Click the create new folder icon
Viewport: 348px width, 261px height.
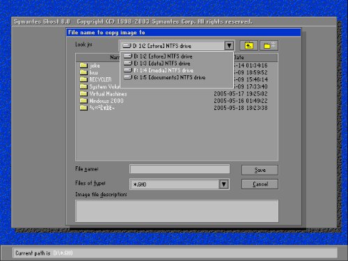[269, 45]
